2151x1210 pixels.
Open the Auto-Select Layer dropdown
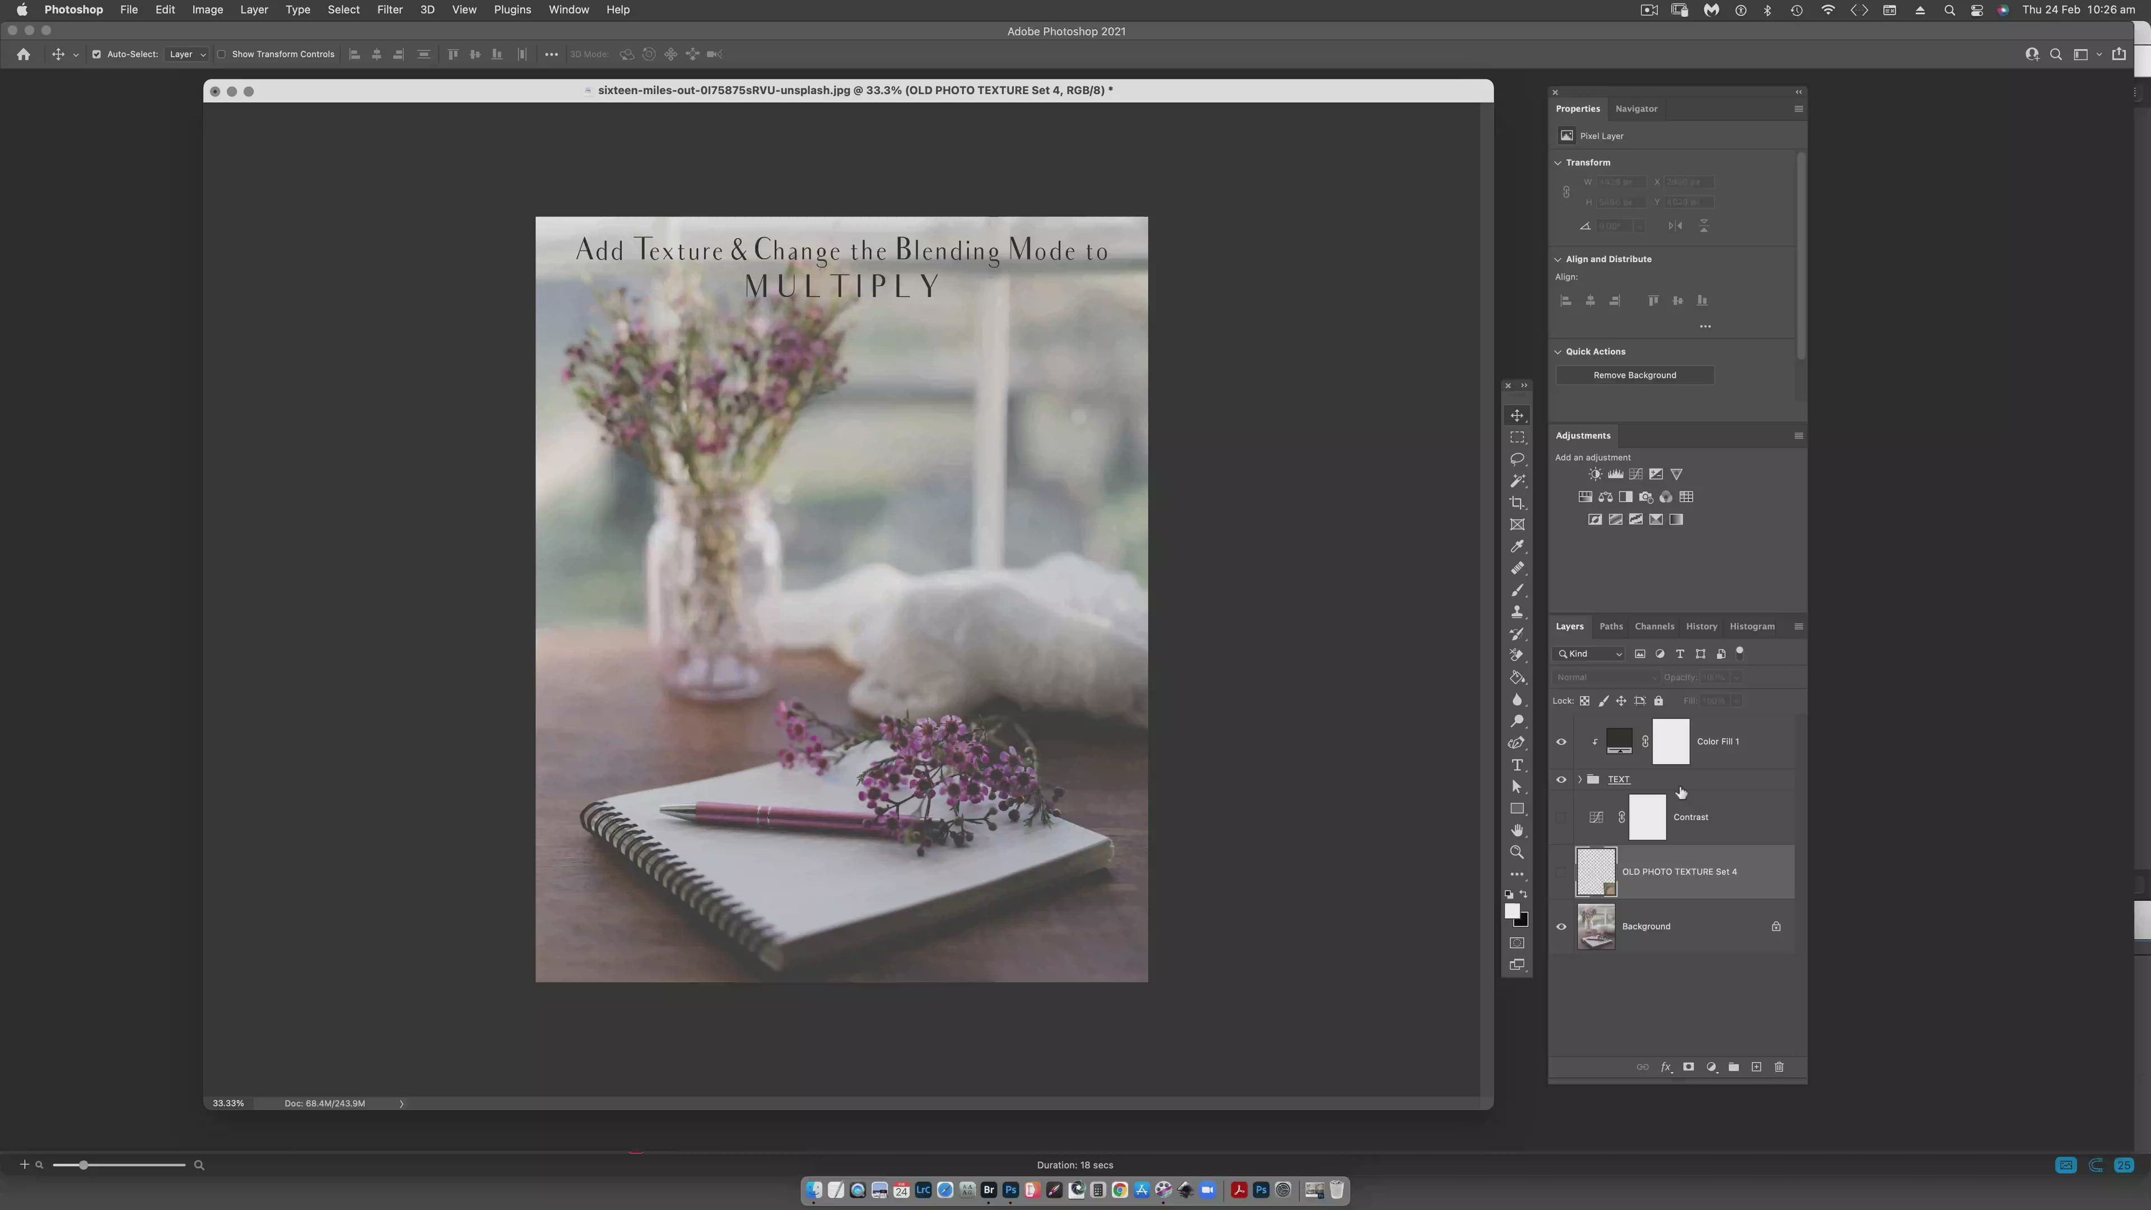(x=187, y=54)
